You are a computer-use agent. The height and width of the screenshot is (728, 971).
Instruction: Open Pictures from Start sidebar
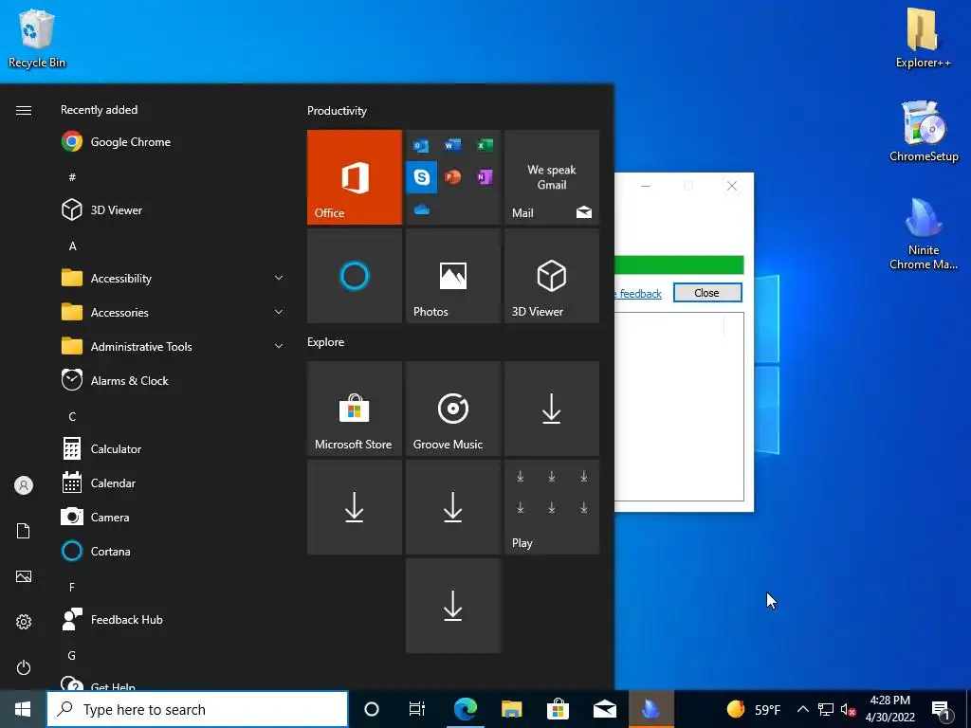24,576
